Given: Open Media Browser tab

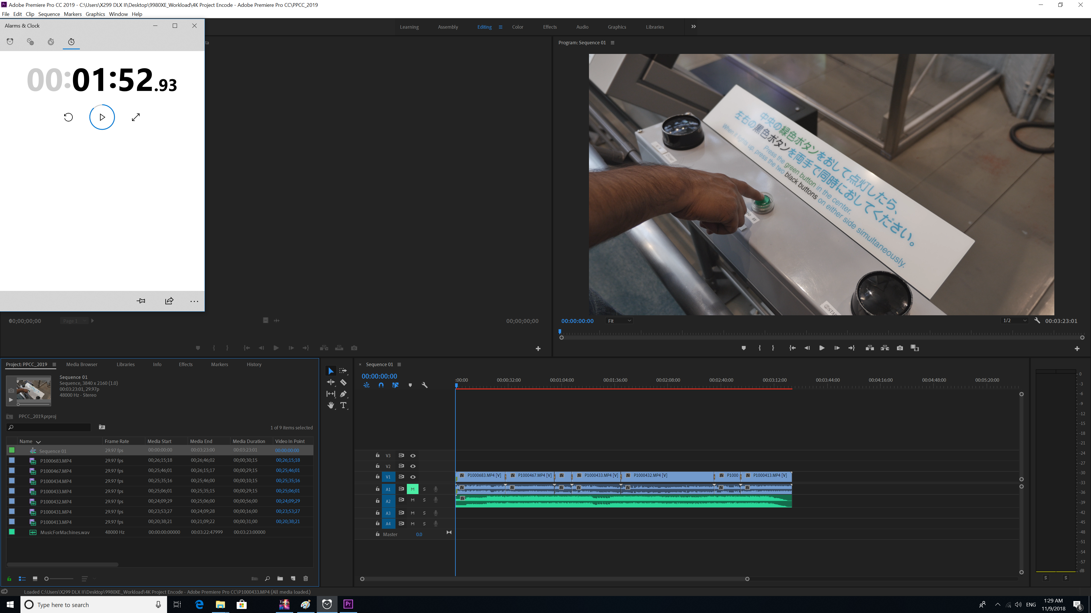Looking at the screenshot, I should [82, 364].
